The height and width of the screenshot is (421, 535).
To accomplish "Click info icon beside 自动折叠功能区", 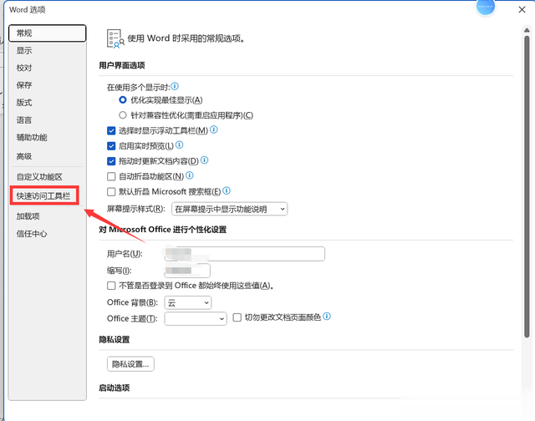I will click(x=190, y=175).
